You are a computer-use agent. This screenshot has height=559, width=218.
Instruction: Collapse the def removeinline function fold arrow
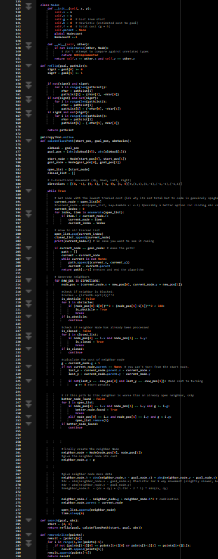29,535
